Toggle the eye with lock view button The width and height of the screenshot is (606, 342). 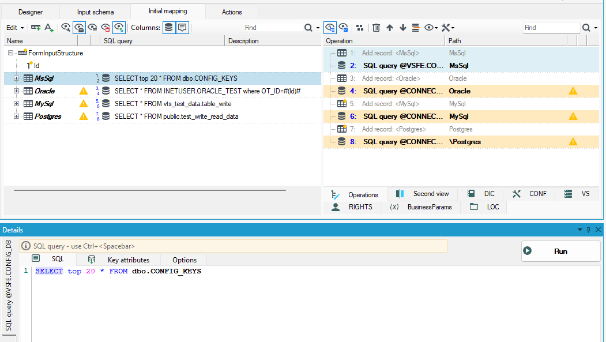point(79,28)
